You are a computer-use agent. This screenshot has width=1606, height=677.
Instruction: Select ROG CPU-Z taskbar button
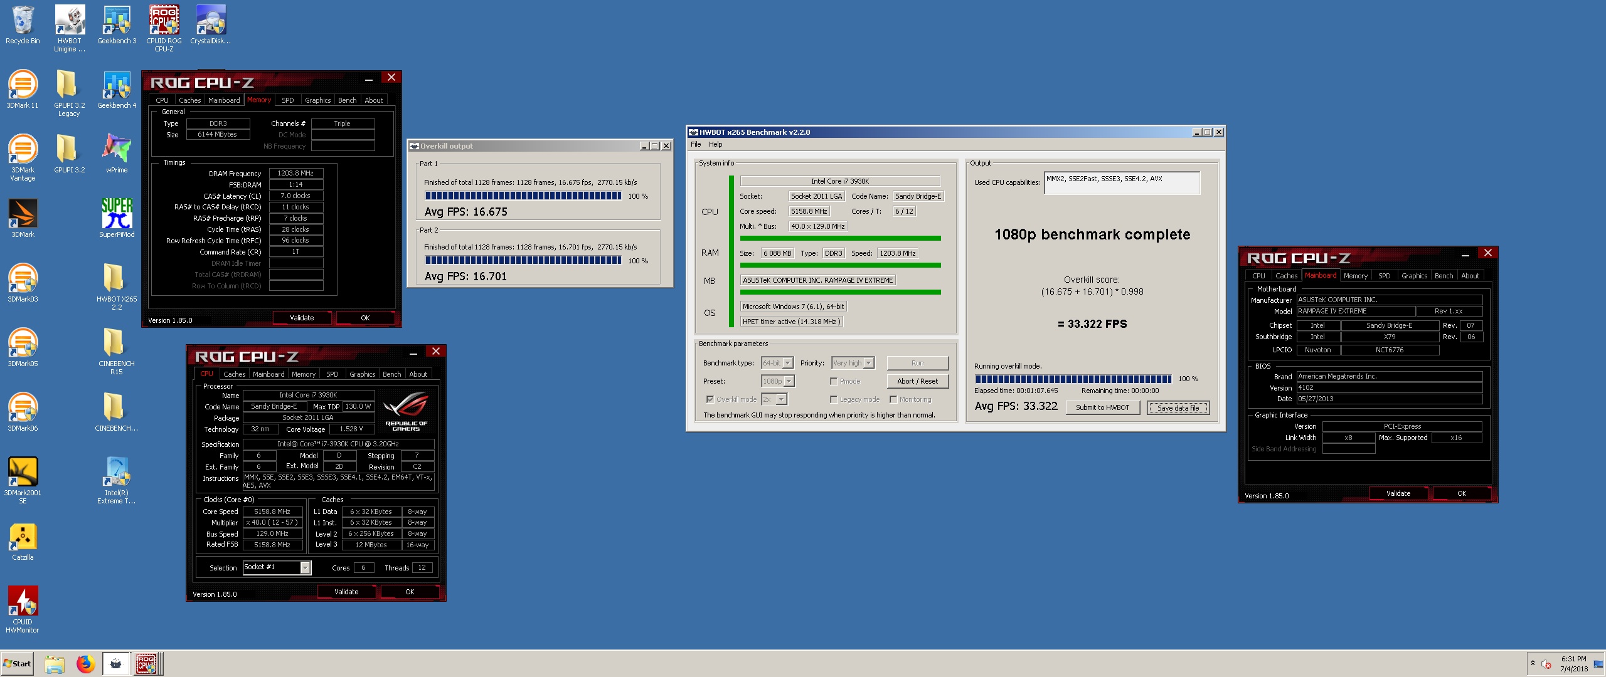(146, 664)
